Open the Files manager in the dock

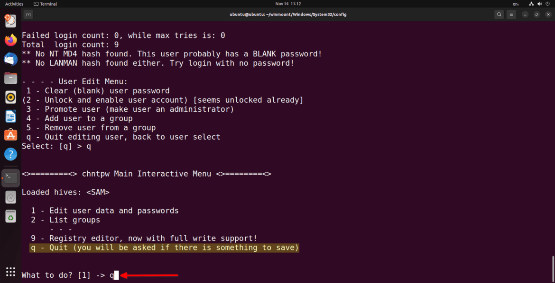pyautogui.click(x=10, y=78)
